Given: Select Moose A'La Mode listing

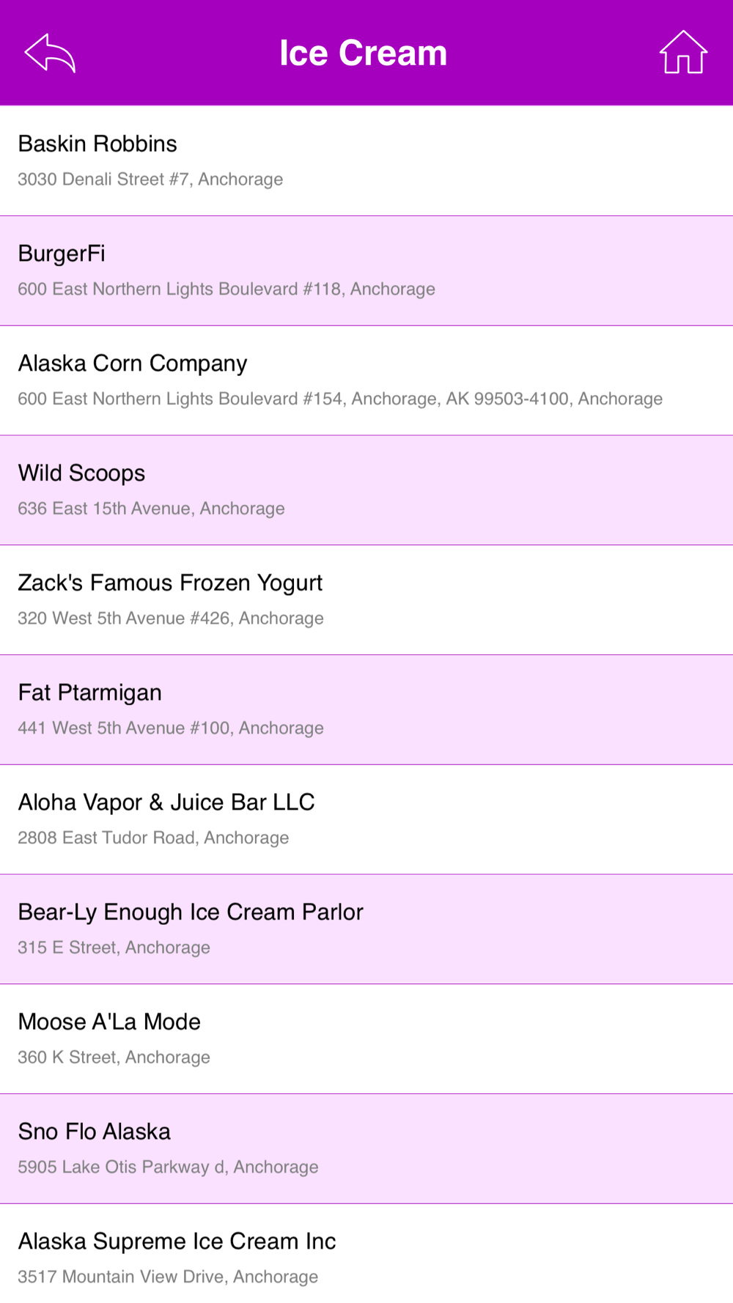Looking at the screenshot, I should (366, 1039).
